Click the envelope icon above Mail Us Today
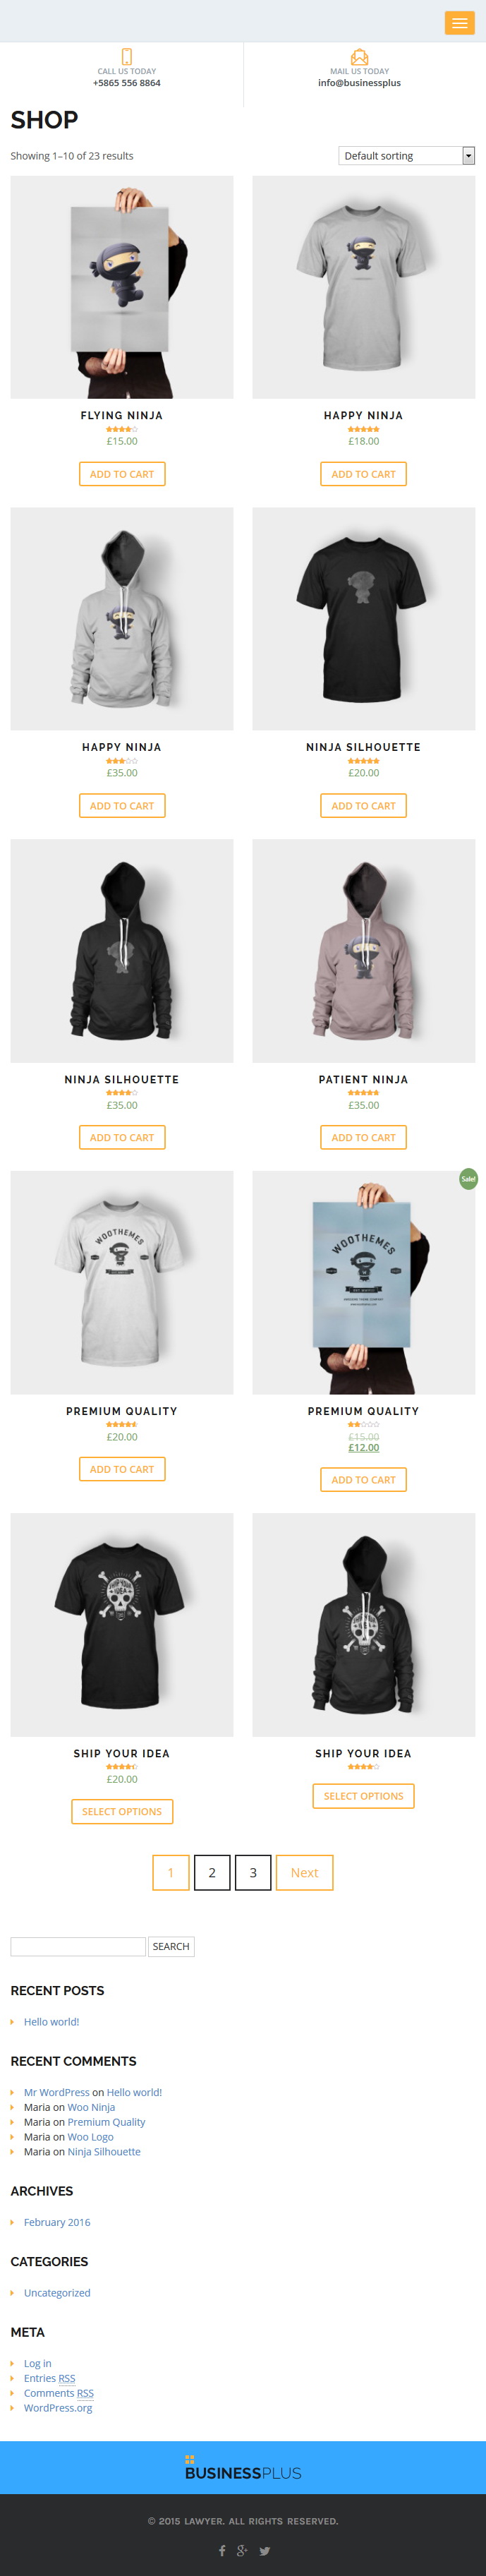Image resolution: width=486 pixels, height=2576 pixels. 359,57
